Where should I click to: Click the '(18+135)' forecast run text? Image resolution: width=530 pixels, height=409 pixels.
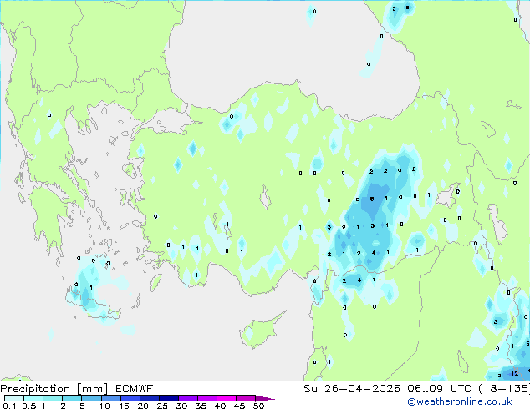pos(504,389)
